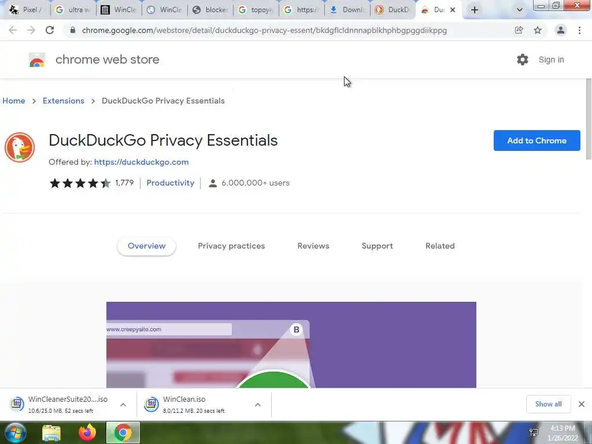Reload the current page
The width and height of the screenshot is (592, 444).
click(x=50, y=30)
